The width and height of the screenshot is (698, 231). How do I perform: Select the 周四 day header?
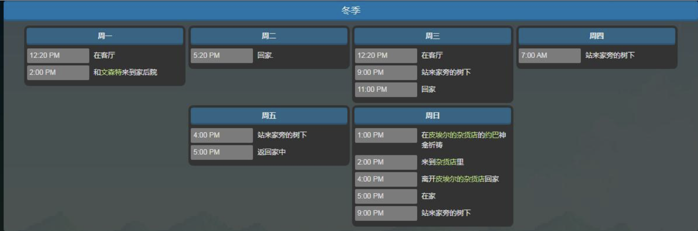596,36
